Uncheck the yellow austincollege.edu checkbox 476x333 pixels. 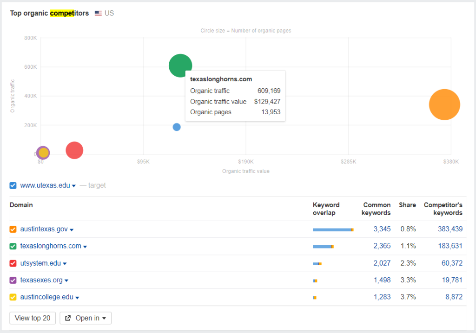tap(13, 297)
